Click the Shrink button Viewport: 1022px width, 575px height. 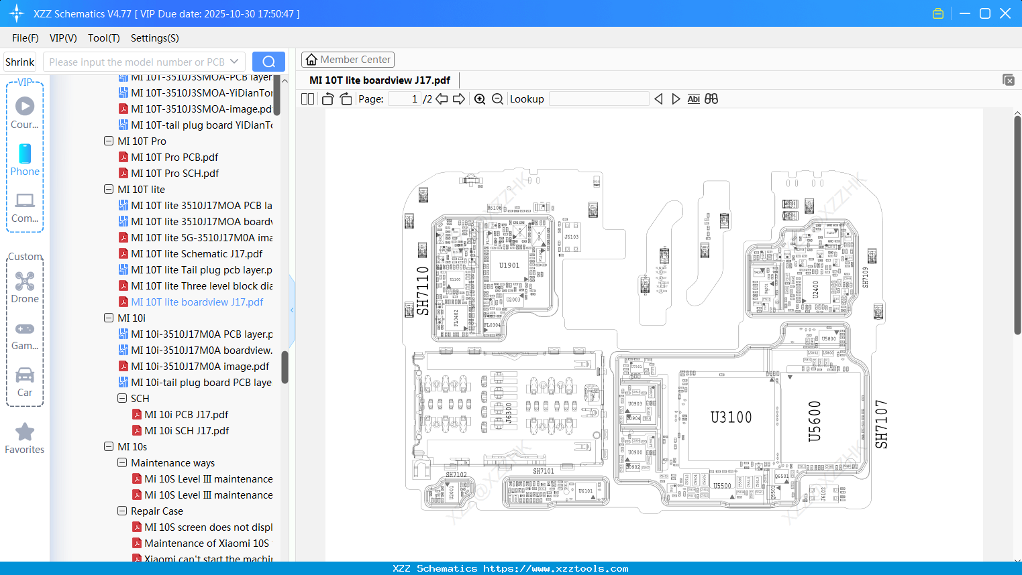coord(19,61)
